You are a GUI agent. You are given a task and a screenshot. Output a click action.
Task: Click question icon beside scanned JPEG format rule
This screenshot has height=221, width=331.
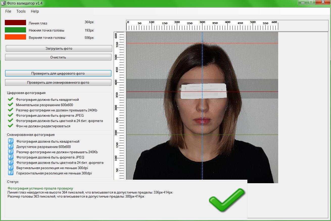coord(11,157)
